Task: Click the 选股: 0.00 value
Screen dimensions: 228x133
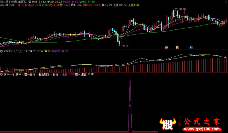Action: (68, 74)
